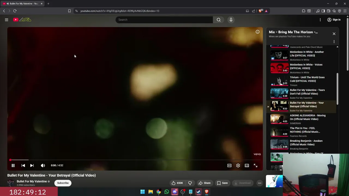Select the Bullet For My Valentine browser tab
Viewport: 349px width, 196px height.
pos(22,4)
